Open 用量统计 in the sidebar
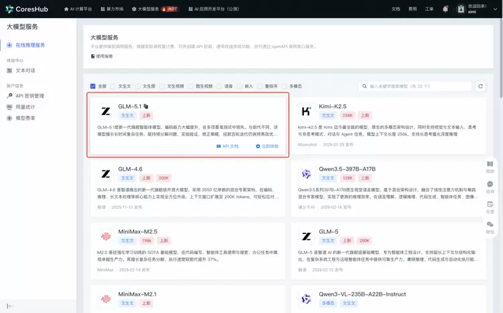 (25, 106)
